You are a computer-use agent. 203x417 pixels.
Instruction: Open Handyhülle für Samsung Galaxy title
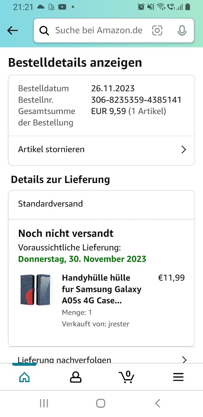tap(102, 289)
